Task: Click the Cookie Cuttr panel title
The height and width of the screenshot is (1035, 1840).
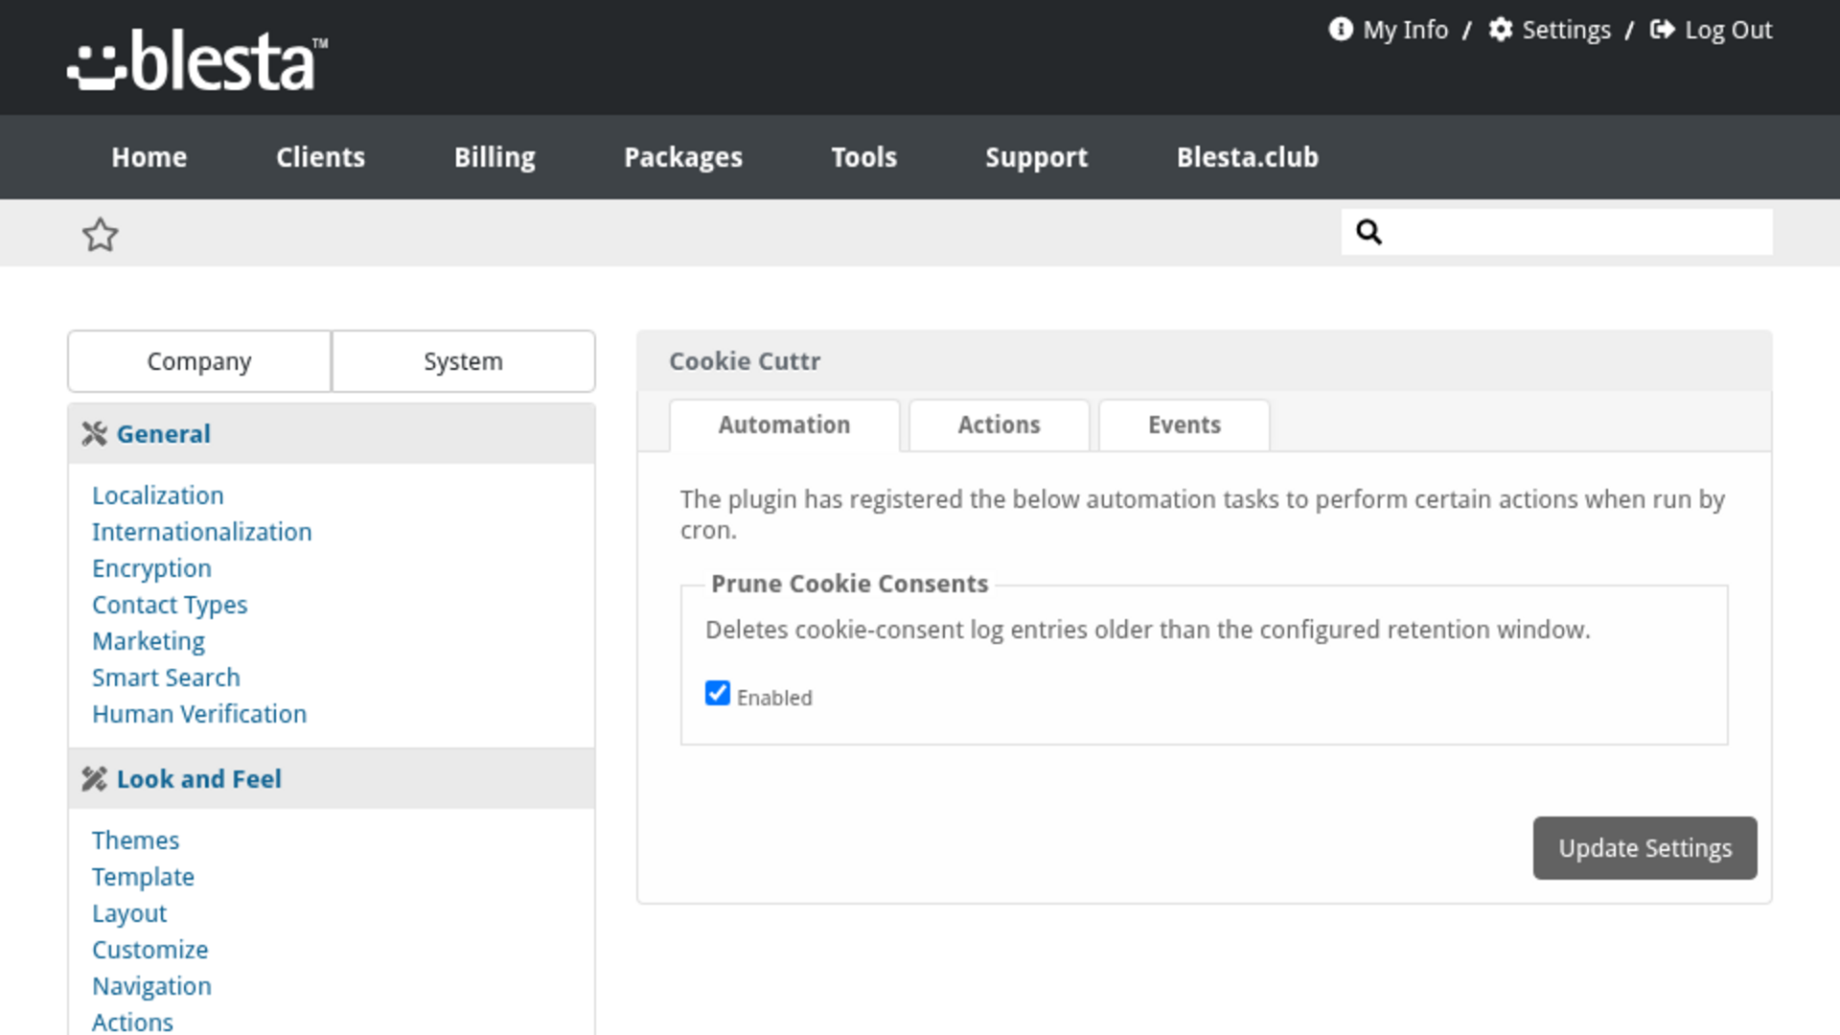Action: click(x=745, y=361)
